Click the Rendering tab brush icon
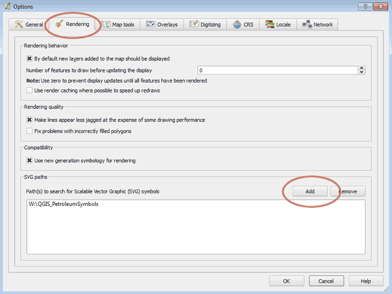 coord(59,24)
